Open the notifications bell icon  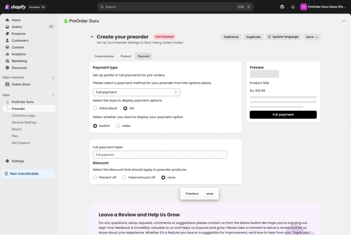[293, 7]
